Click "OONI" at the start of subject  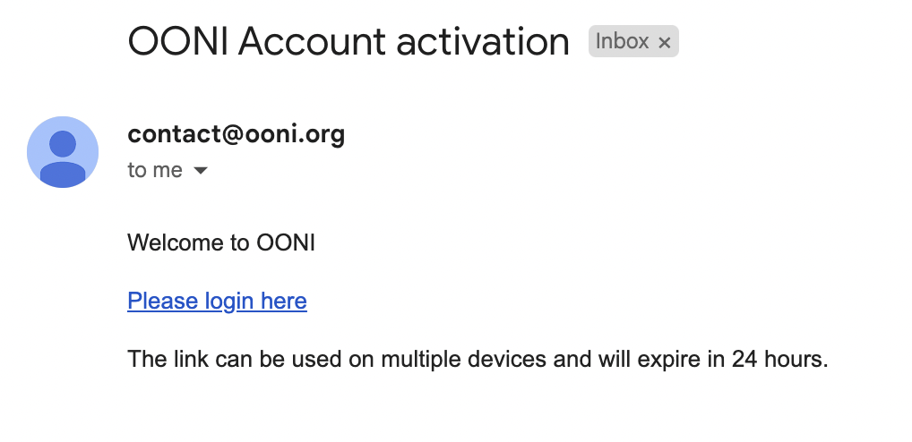click(x=178, y=41)
